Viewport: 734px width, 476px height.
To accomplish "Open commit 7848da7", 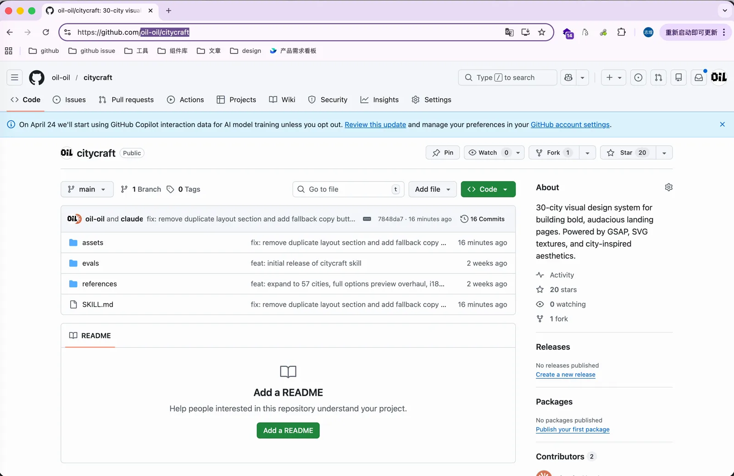I will click(x=390, y=219).
